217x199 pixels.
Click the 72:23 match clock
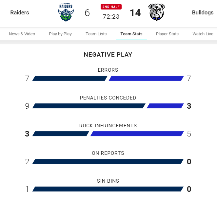111,17
